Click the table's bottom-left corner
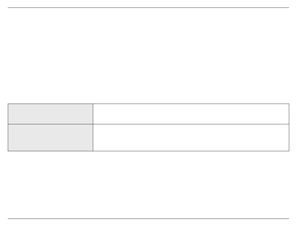Screen dimensions: 297x227 8,151
